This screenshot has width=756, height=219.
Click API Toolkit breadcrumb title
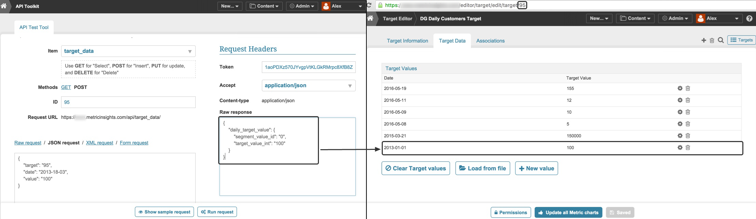tap(27, 6)
